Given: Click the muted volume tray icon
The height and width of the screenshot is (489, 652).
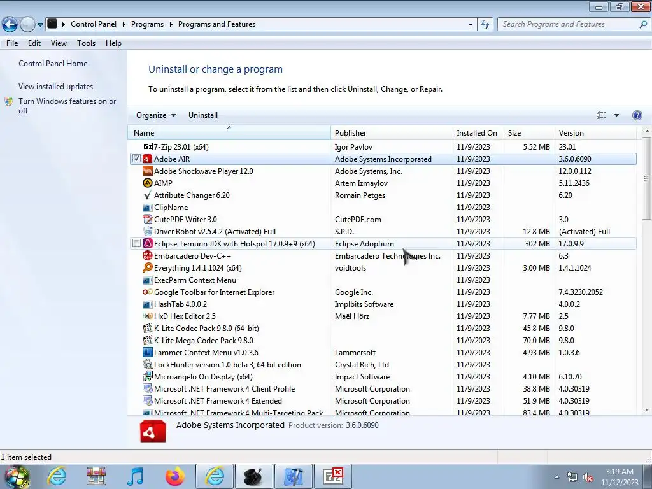Looking at the screenshot, I should click(x=588, y=478).
